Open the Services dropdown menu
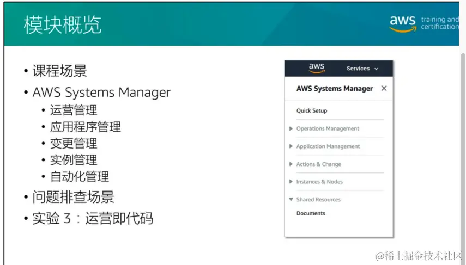The height and width of the screenshot is (265, 466). [x=362, y=69]
